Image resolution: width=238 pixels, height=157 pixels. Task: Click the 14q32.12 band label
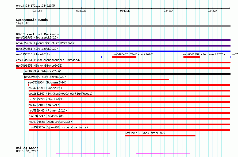22,23
